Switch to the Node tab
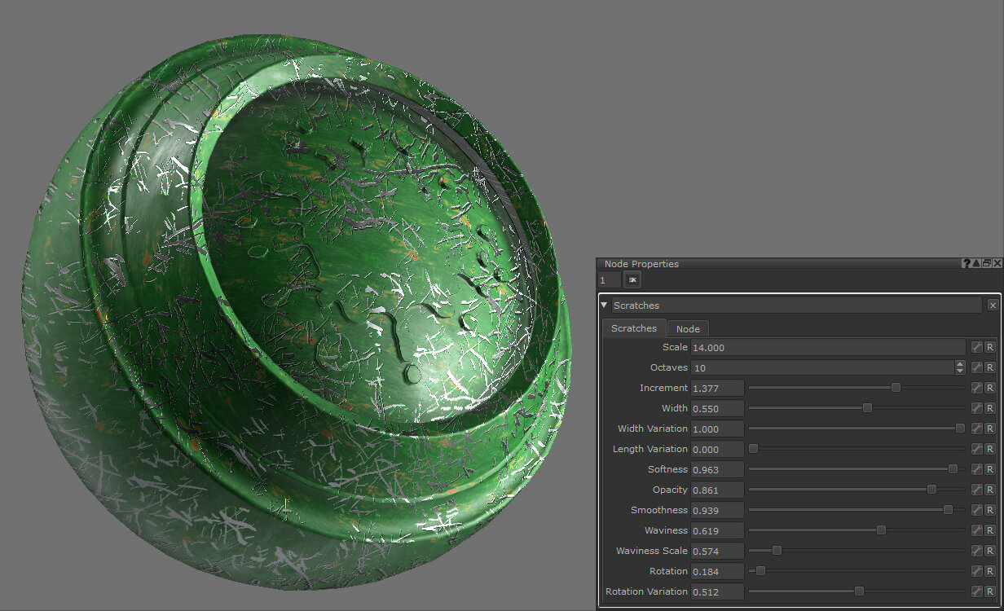 point(688,329)
